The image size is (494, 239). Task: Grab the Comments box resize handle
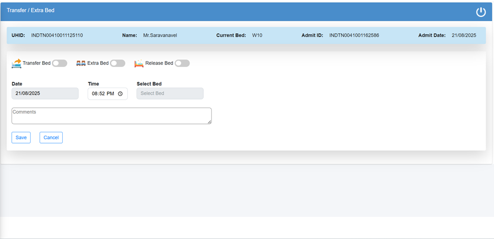(x=209, y=122)
